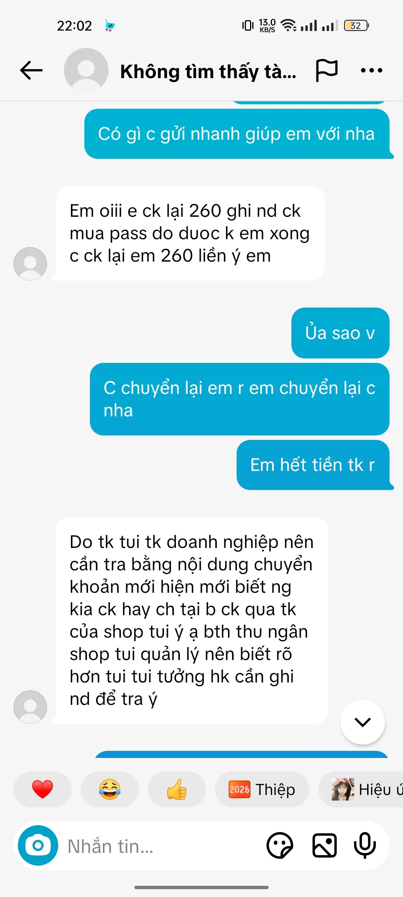403x897 pixels.
Task: Tap sender avatar beside 260 ck message
Action: (30, 264)
